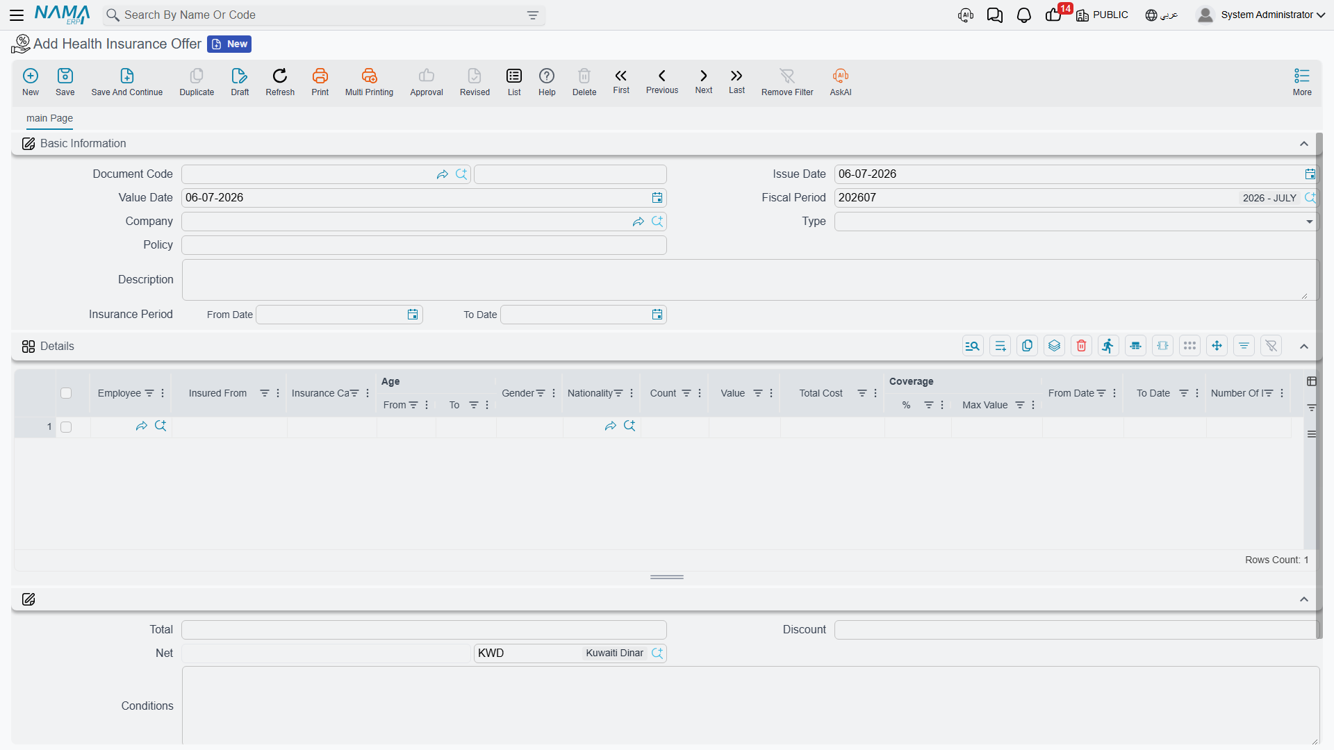Viewport: 1334px width, 750px height.
Task: Click the More button in toolbar
Action: click(1302, 82)
